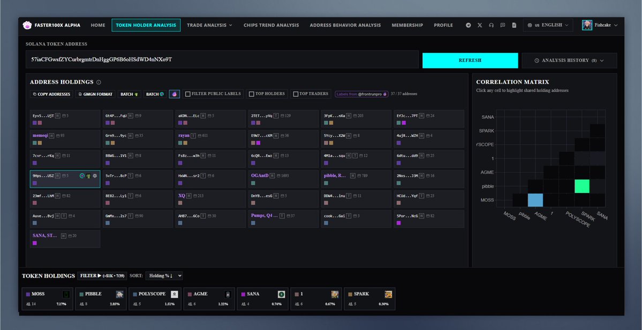
Task: Tick the Top Traders checkbox
Action: tap(296, 94)
